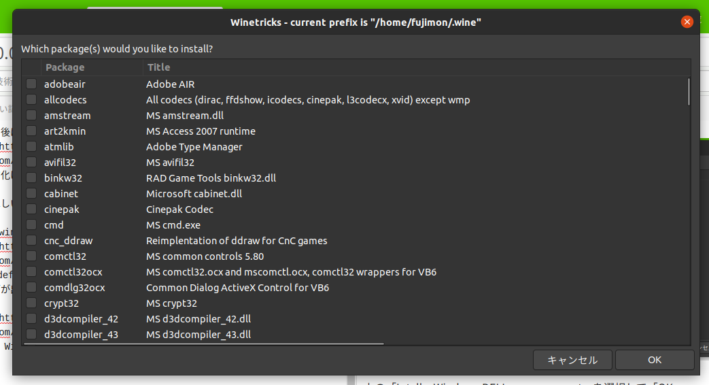Select the art2kmin checkbox
The image size is (709, 385).
[31, 131]
